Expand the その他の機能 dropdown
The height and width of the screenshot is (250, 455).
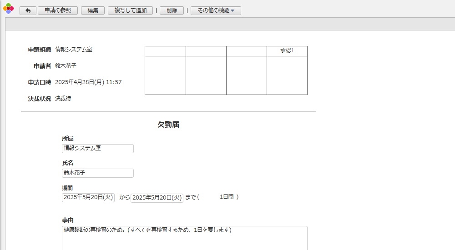[x=216, y=10]
